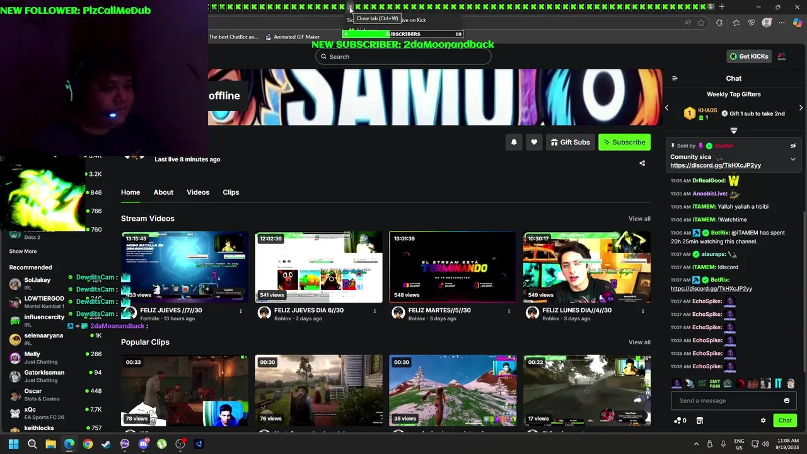Open browser settings and more menu

point(782,23)
